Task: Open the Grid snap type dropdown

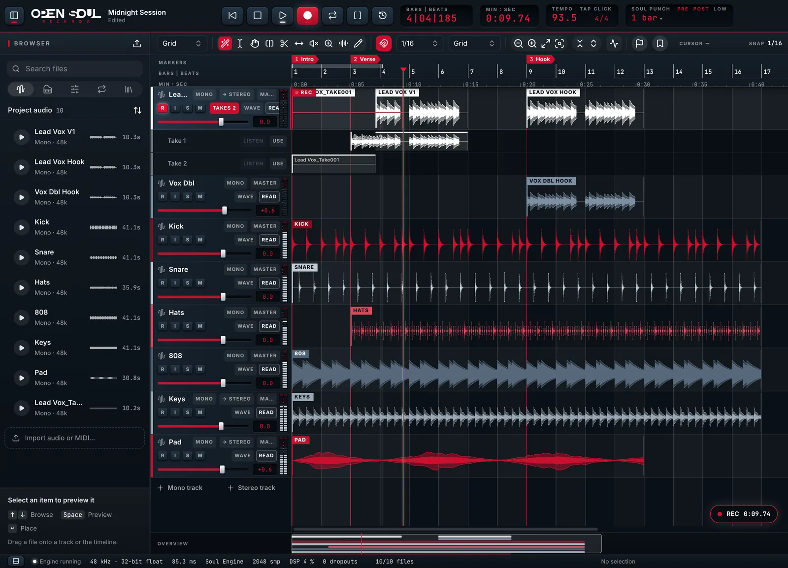Action: [474, 43]
